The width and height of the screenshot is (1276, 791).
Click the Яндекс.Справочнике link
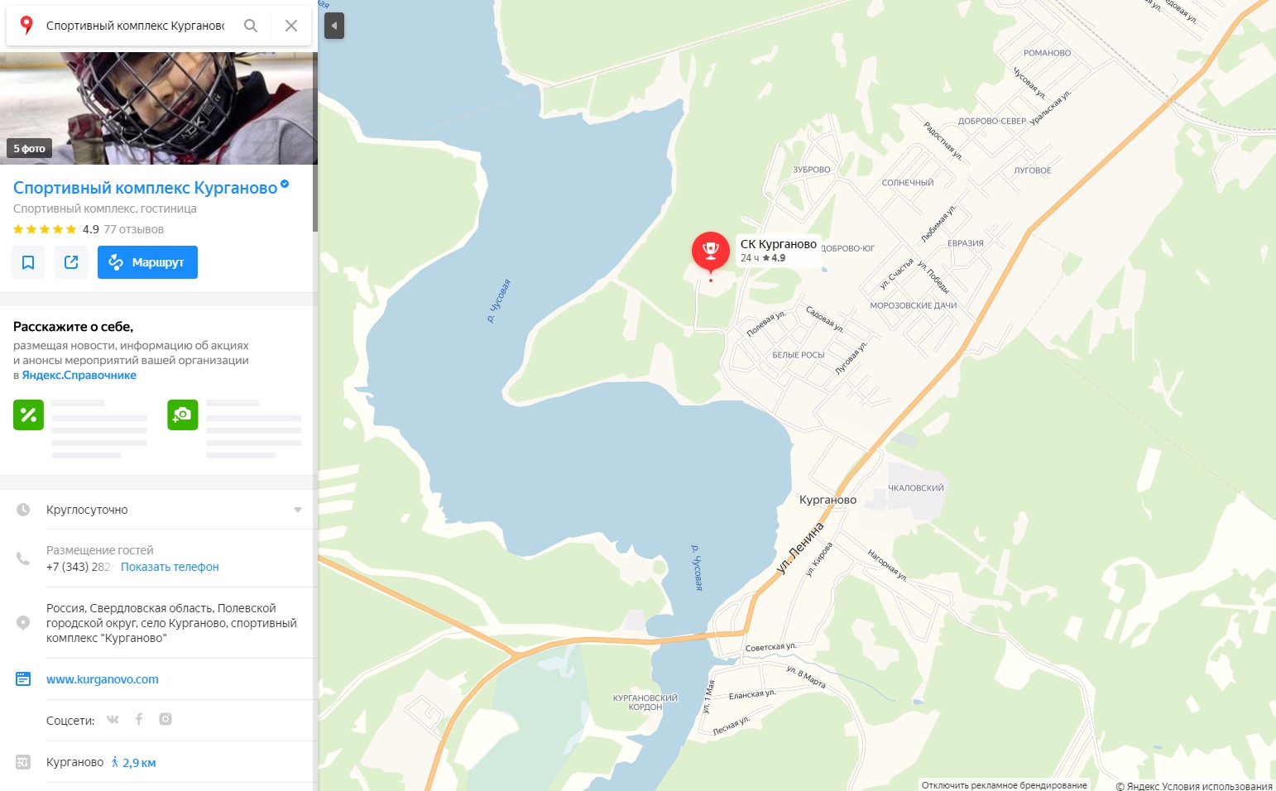[x=79, y=375]
